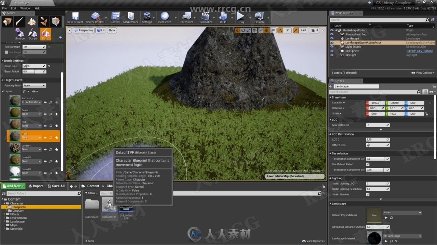Image resolution: width=437 pixels, height=245 pixels.
Task: Toggle visibility of Landscape actor
Action: tap(332, 38)
